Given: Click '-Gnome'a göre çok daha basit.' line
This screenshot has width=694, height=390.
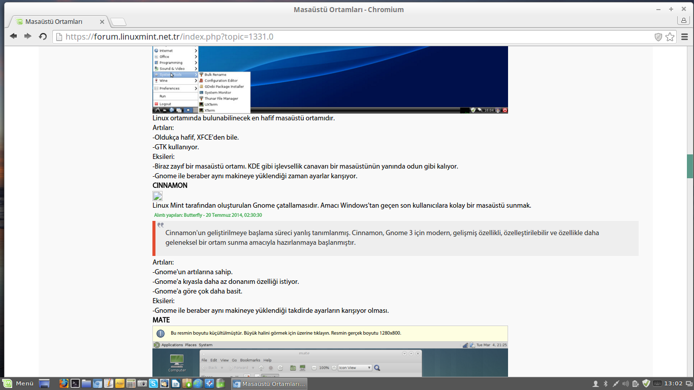Looking at the screenshot, I should pos(198,291).
